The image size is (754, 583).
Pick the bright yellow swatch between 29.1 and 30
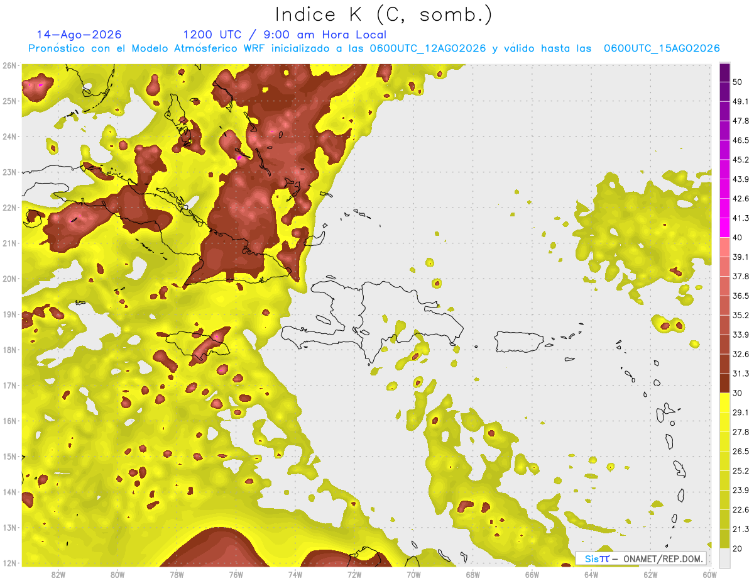coord(724,403)
